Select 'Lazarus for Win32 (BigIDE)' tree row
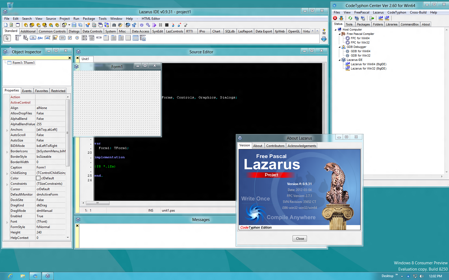The image size is (449, 280). click(x=368, y=69)
